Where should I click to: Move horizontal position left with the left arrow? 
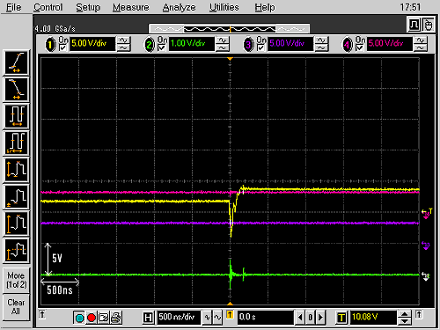(x=299, y=318)
